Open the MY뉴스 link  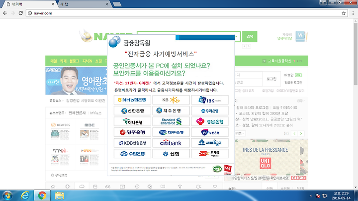coord(95,113)
